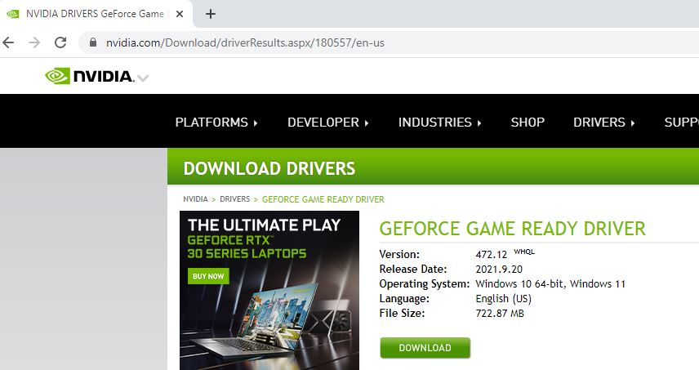The width and height of the screenshot is (699, 370).
Task: Click the BUY NOW button in the ad
Action: coord(208,276)
